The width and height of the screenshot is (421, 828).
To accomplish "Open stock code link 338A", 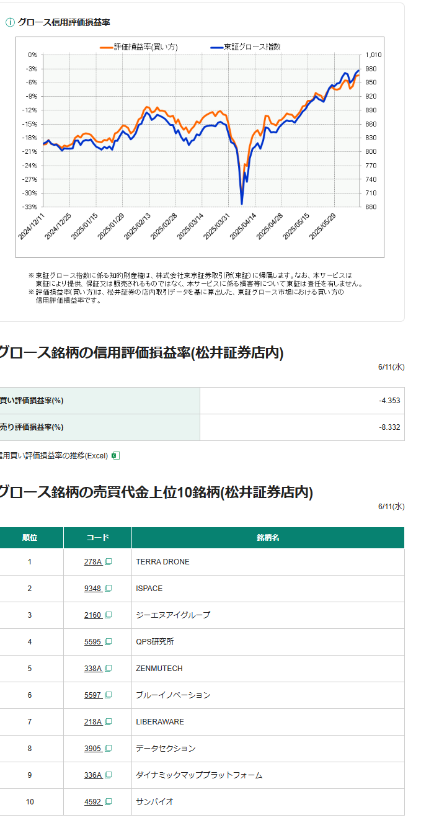I will pyautogui.click(x=93, y=669).
